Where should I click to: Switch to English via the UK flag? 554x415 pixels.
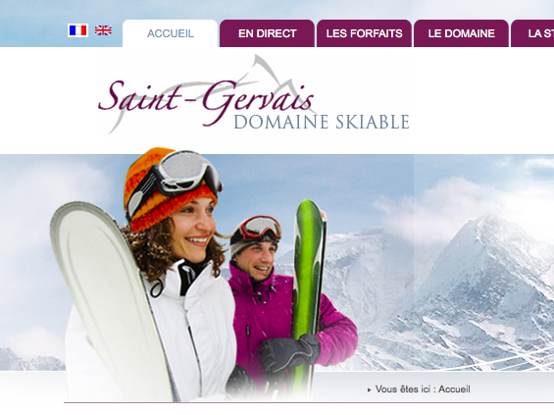pyautogui.click(x=103, y=30)
